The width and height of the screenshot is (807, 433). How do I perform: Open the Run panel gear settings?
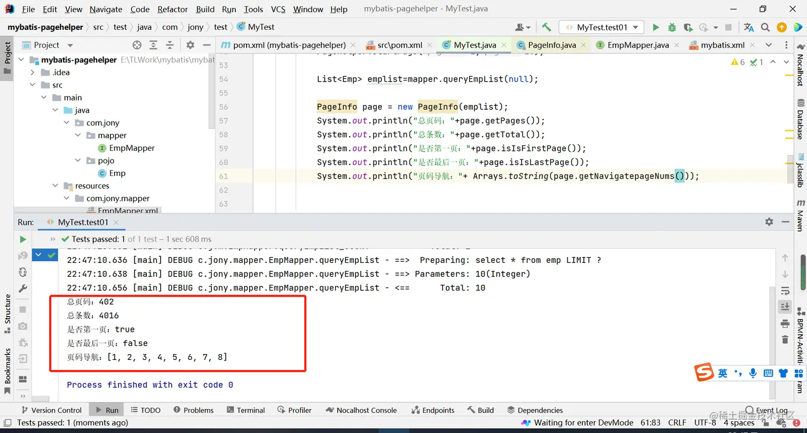coord(769,222)
